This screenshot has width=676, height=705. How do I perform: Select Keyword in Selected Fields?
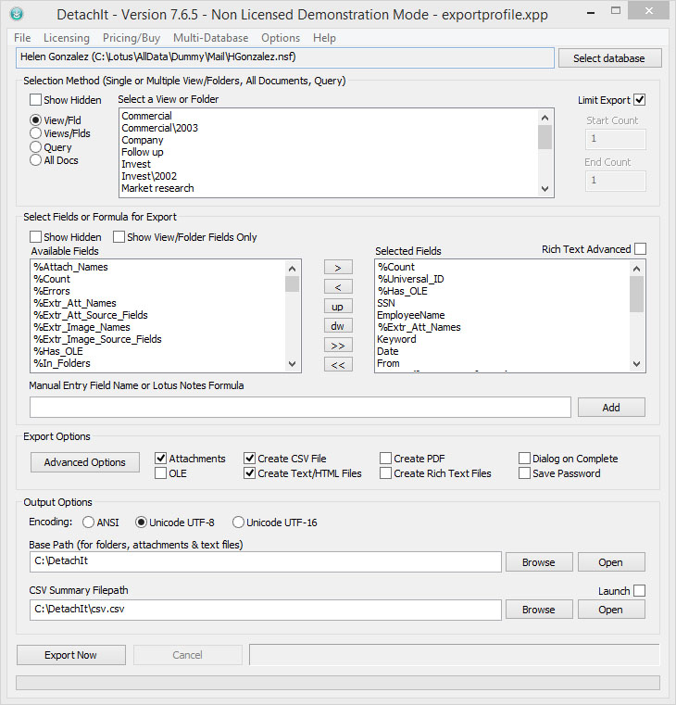[x=503, y=339]
